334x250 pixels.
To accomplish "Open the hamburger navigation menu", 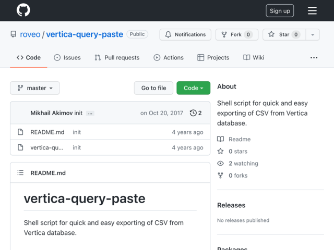I will pyautogui.click(x=312, y=10).
